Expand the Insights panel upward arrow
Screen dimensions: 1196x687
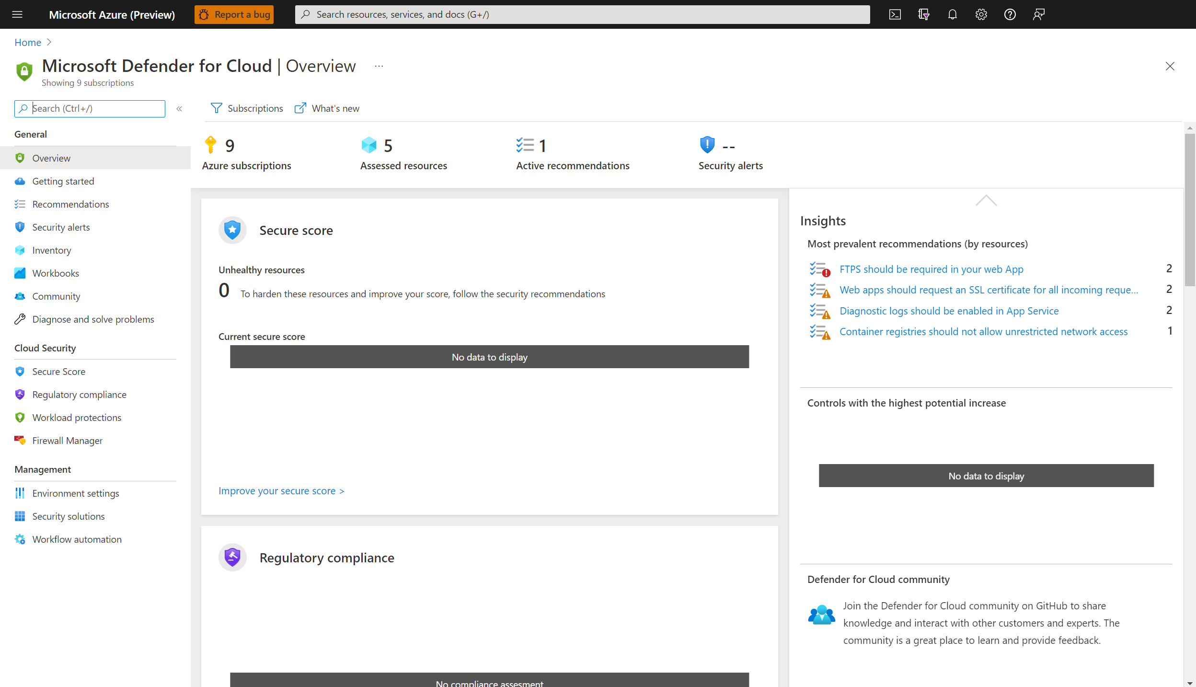point(986,200)
